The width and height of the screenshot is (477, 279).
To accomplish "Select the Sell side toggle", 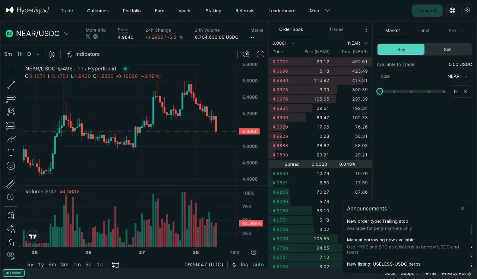I will point(448,49).
